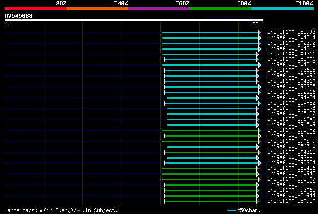
Task: Select the UniRef100_Q0WLK6 label
Action: (291, 108)
